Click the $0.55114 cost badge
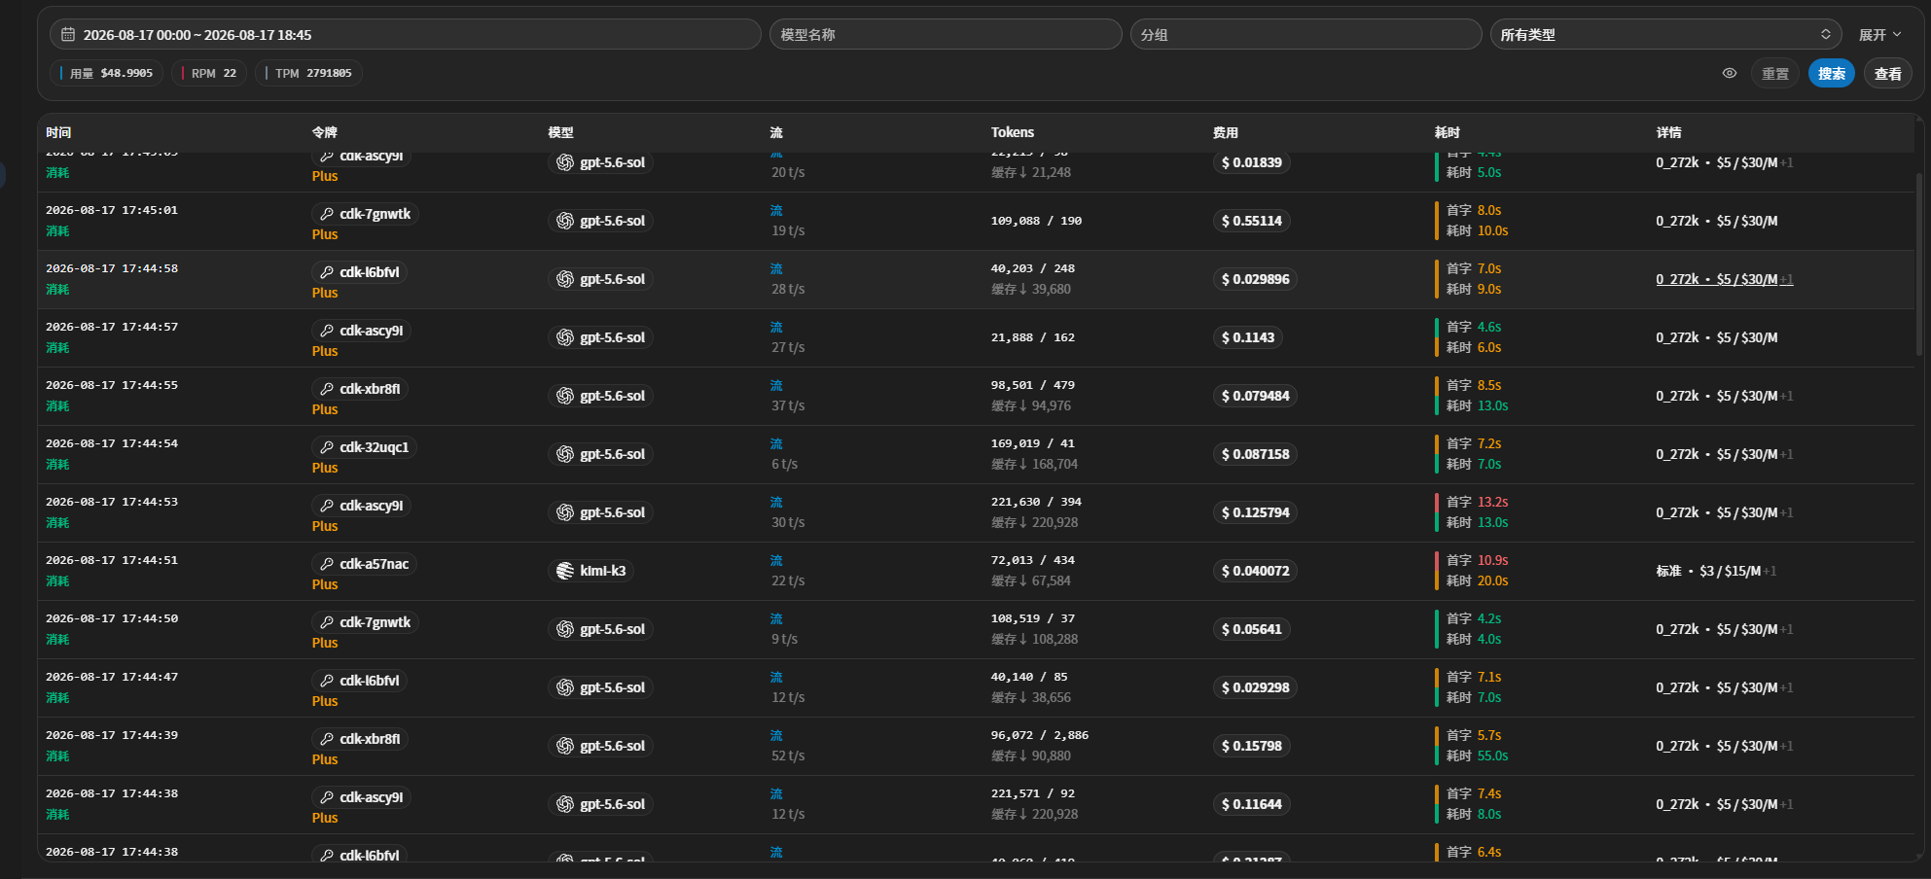 (x=1252, y=221)
